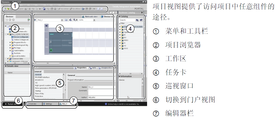Open the PLC_1 device selection dropdown
Screen dimensions: 276x118
tap(62, 20)
